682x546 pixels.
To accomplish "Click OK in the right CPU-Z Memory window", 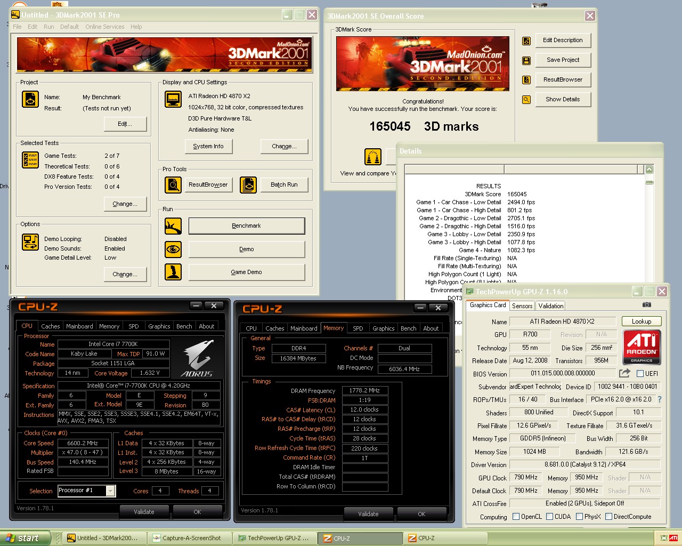I will (x=421, y=514).
